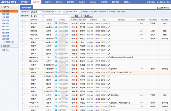Click the 客户名称 column header
The image size is (171, 111).
click(x=34, y=20)
